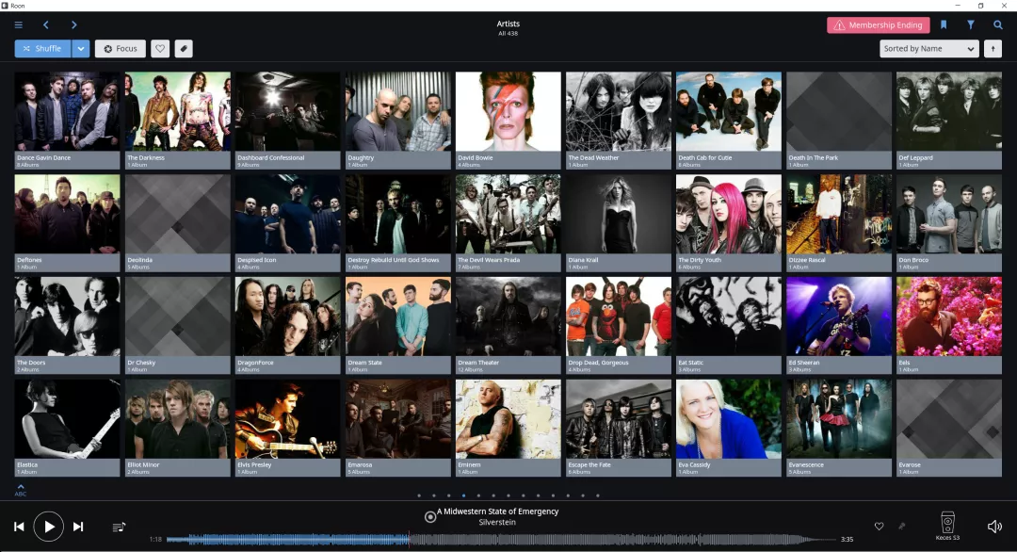Select the Eminem artist thumbnail

click(508, 419)
